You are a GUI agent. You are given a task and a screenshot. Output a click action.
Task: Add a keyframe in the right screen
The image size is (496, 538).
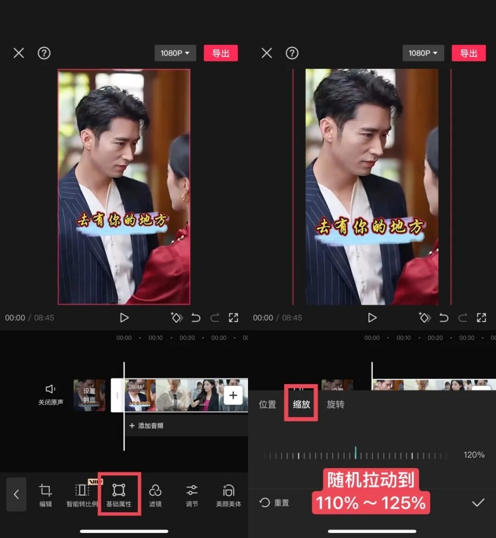click(425, 317)
